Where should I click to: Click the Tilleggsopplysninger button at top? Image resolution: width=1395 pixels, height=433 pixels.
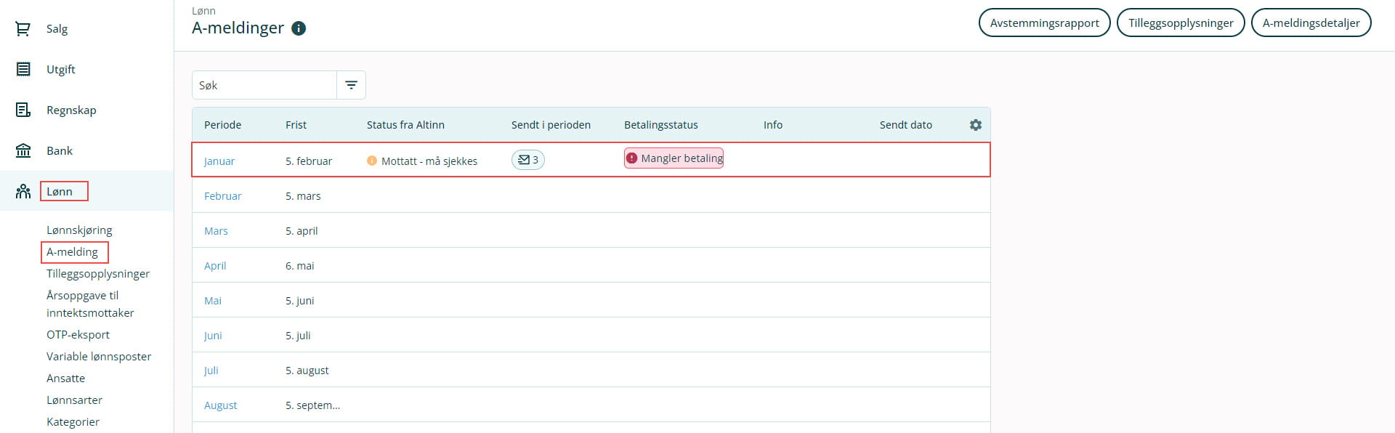[1181, 23]
